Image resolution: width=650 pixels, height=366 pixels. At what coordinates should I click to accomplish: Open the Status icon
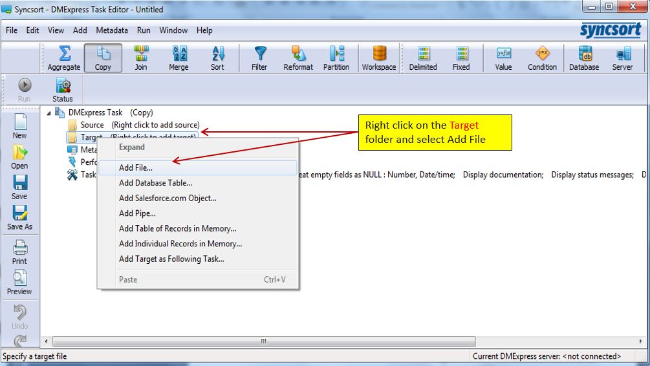63,90
